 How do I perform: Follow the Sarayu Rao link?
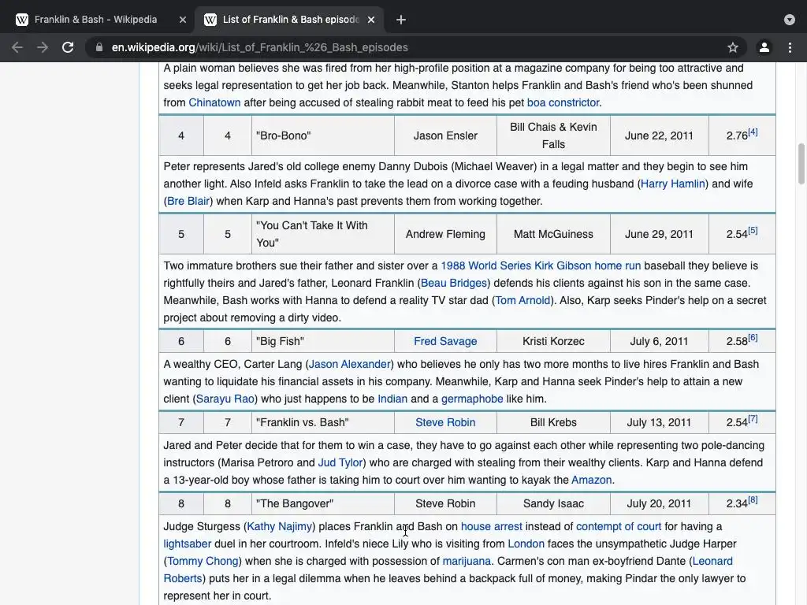(x=225, y=399)
